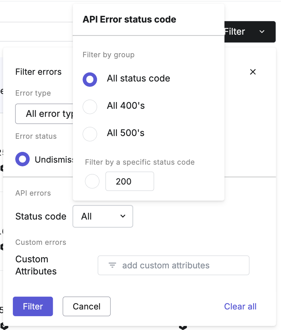Close the Filter errors panel with the X icon
This screenshot has width=281, height=330.
(253, 72)
